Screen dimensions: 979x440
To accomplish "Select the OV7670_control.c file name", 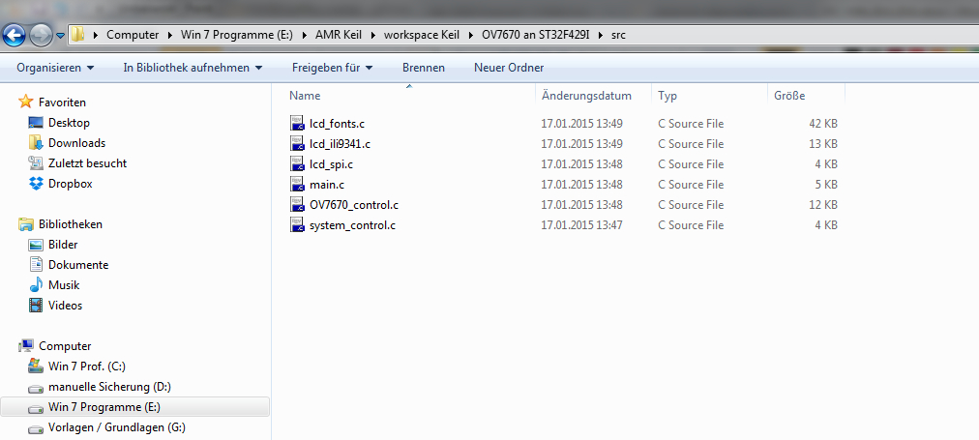I will pos(354,205).
